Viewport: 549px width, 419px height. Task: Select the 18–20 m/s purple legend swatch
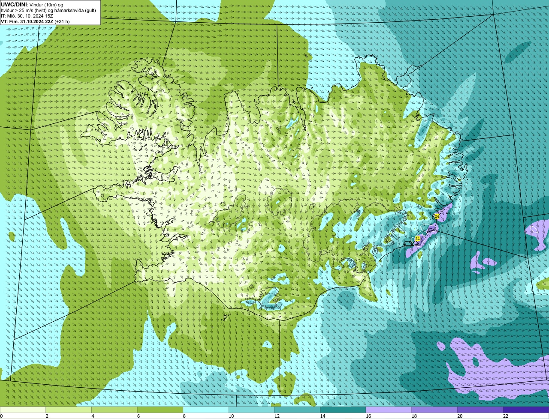click(434, 410)
